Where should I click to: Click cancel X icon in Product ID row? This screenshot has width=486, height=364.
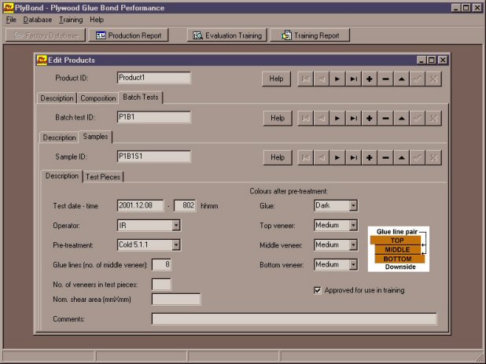[x=433, y=79]
